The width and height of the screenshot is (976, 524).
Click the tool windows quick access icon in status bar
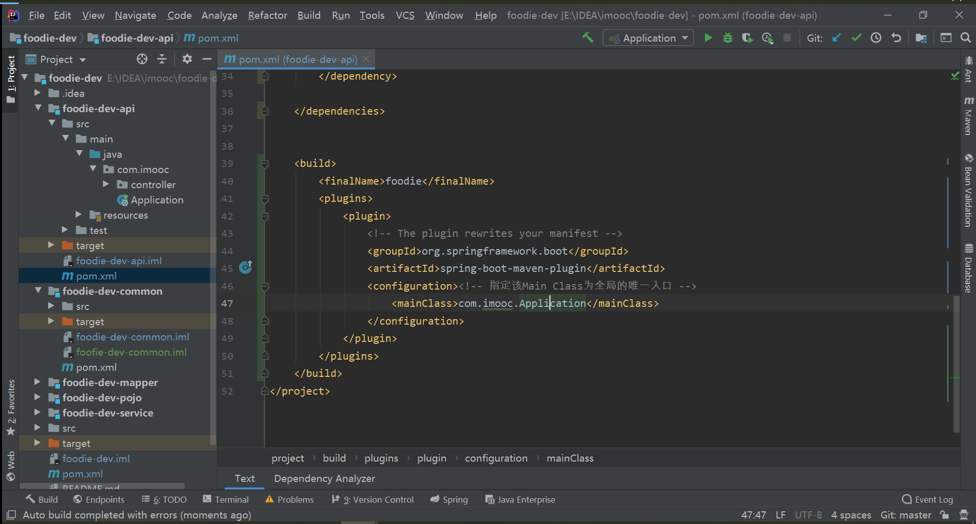click(11, 515)
